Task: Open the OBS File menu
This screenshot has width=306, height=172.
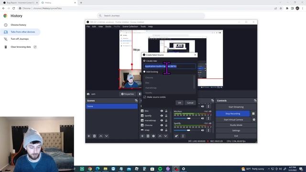Action: pyautogui.click(x=88, y=27)
